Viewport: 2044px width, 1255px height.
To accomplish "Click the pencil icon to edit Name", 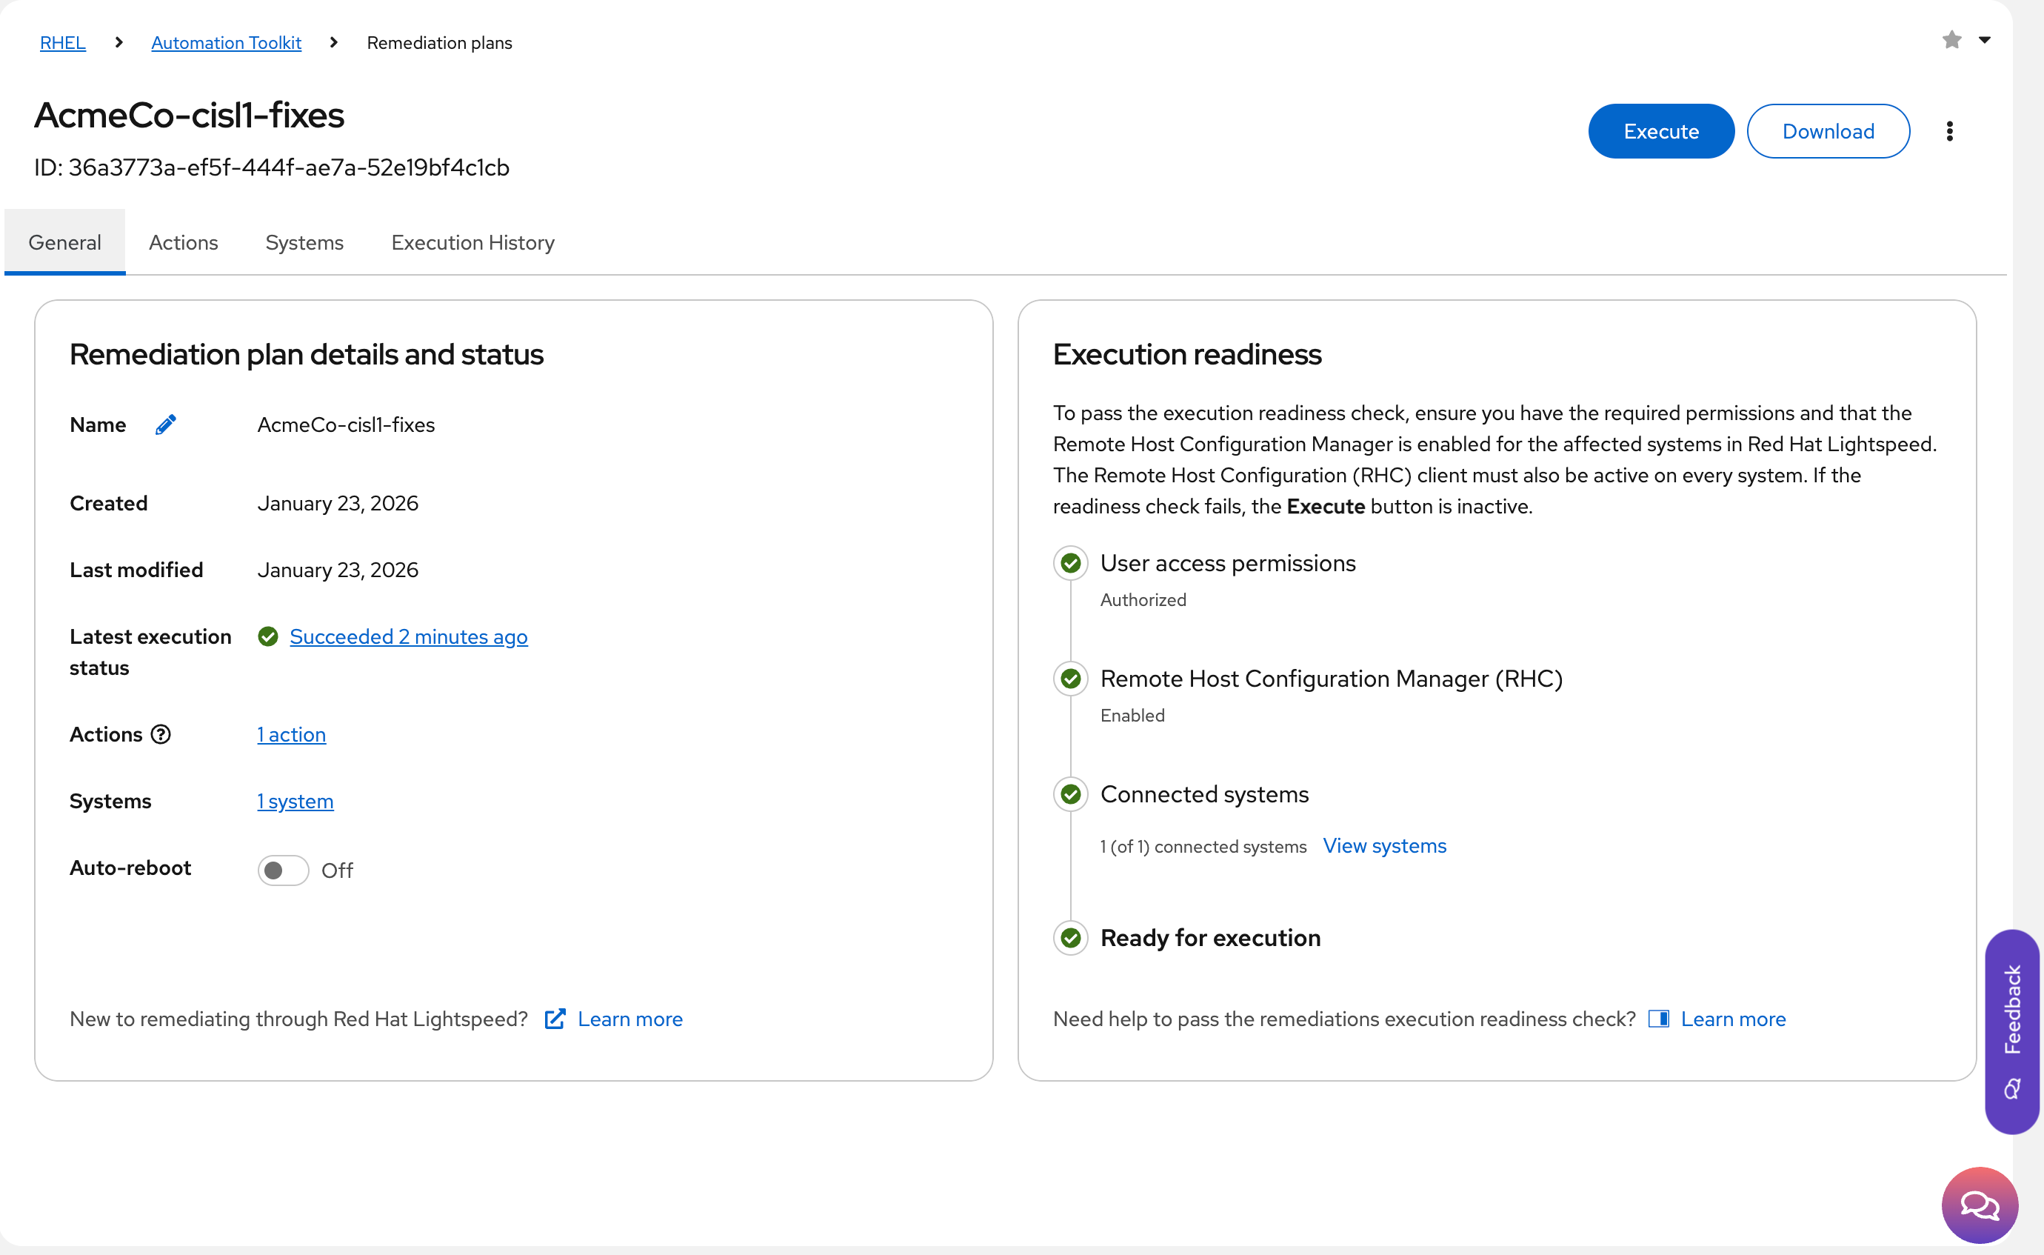I will click(x=165, y=425).
